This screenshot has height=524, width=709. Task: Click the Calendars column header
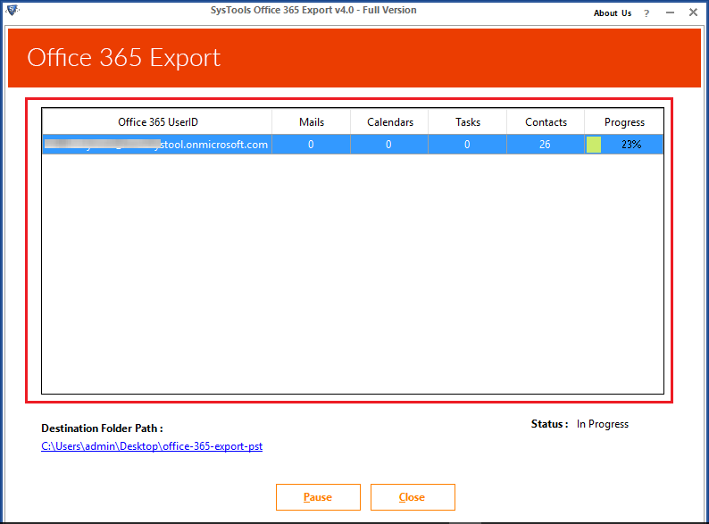click(x=389, y=122)
